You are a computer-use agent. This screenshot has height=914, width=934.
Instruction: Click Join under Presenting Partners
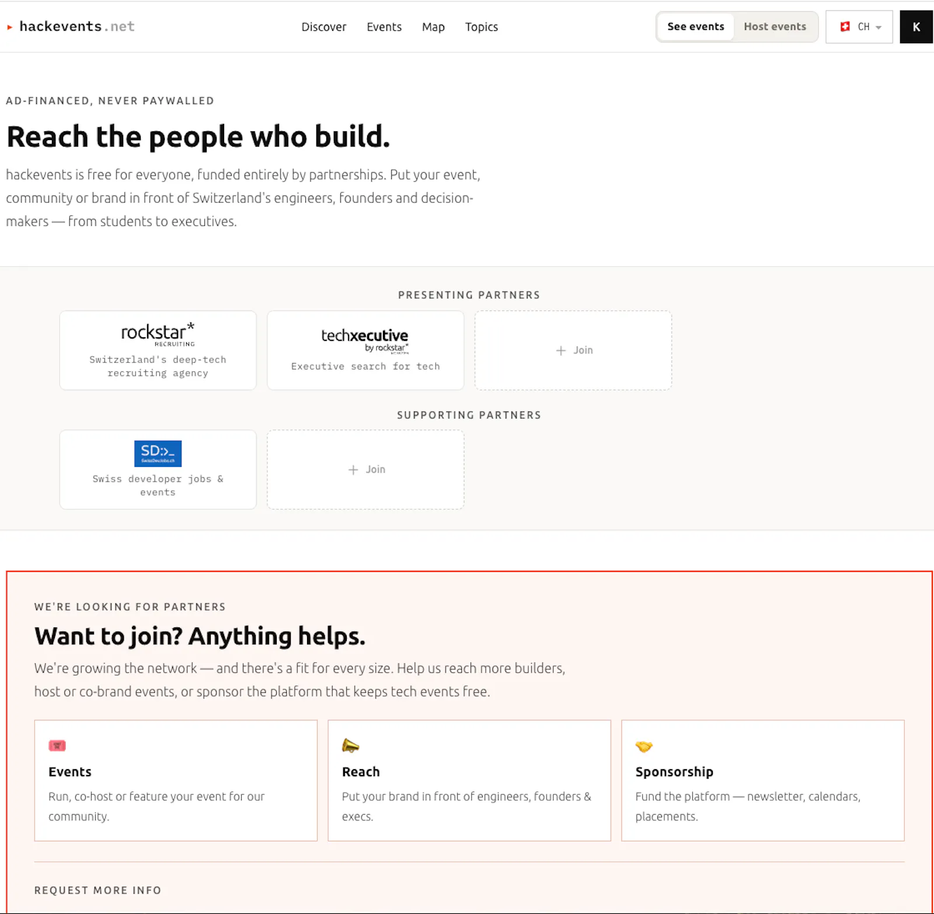pos(573,350)
